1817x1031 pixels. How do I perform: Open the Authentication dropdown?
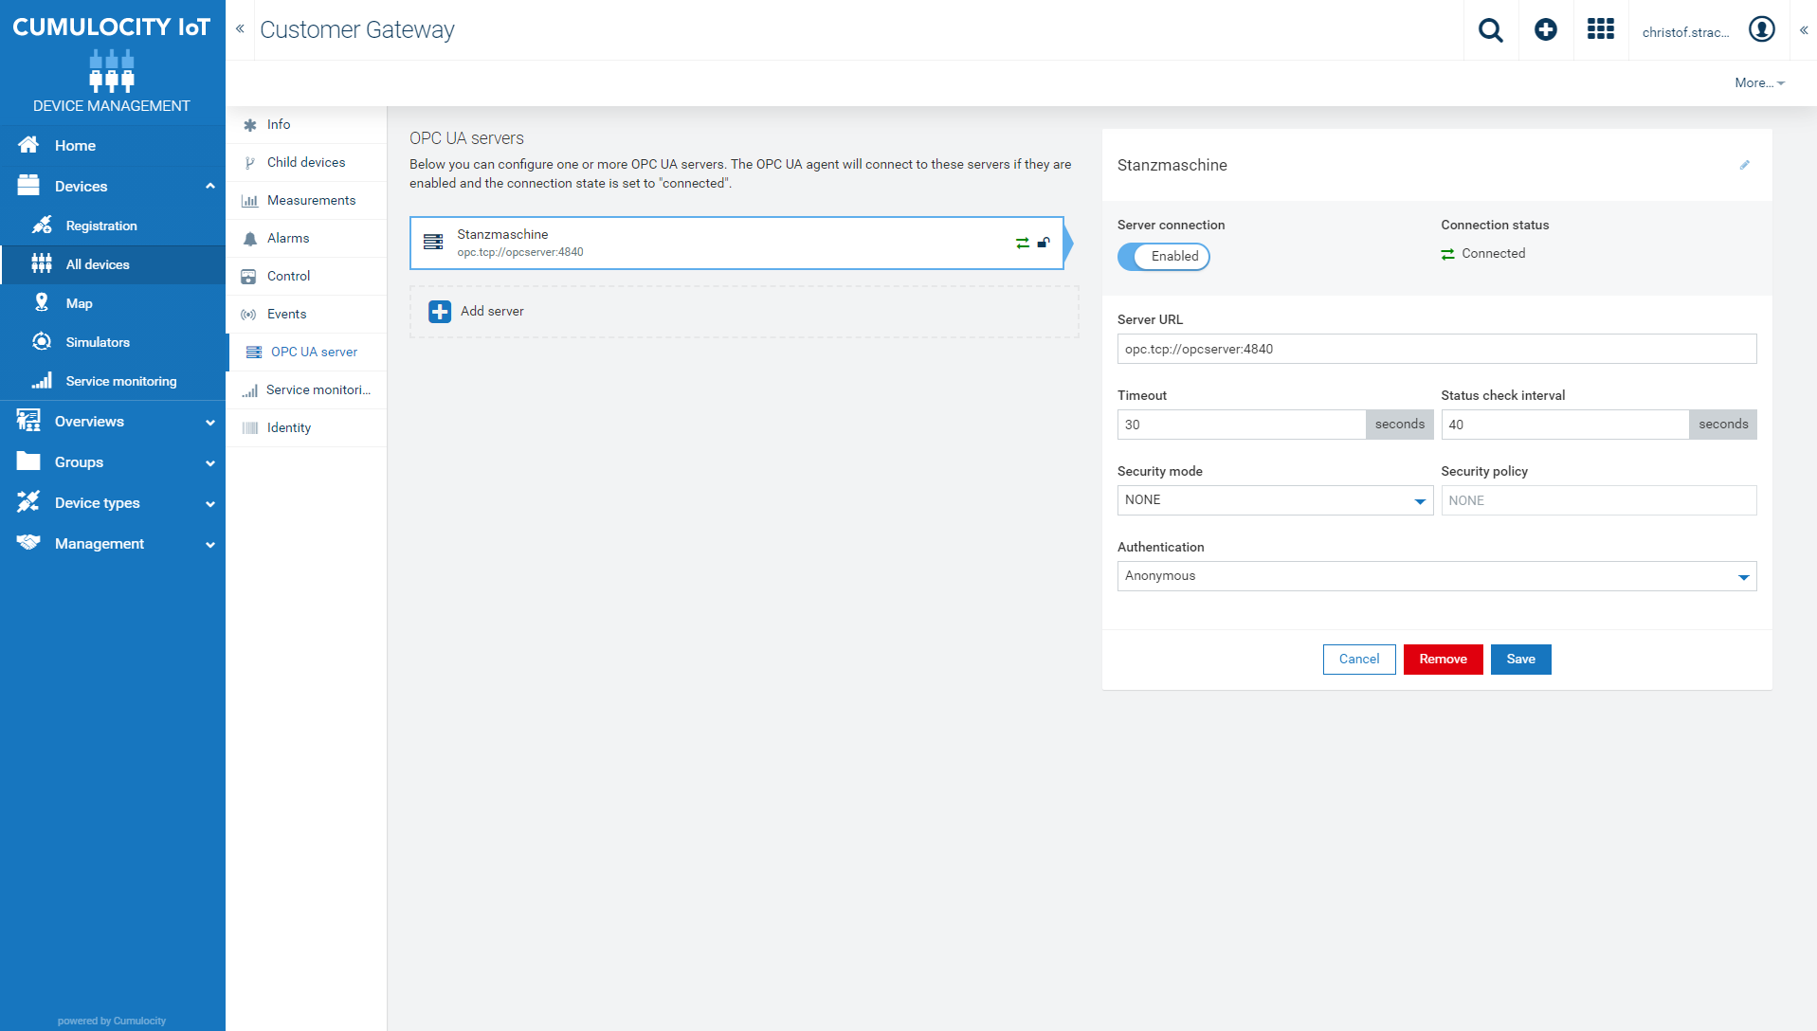pos(1437,576)
